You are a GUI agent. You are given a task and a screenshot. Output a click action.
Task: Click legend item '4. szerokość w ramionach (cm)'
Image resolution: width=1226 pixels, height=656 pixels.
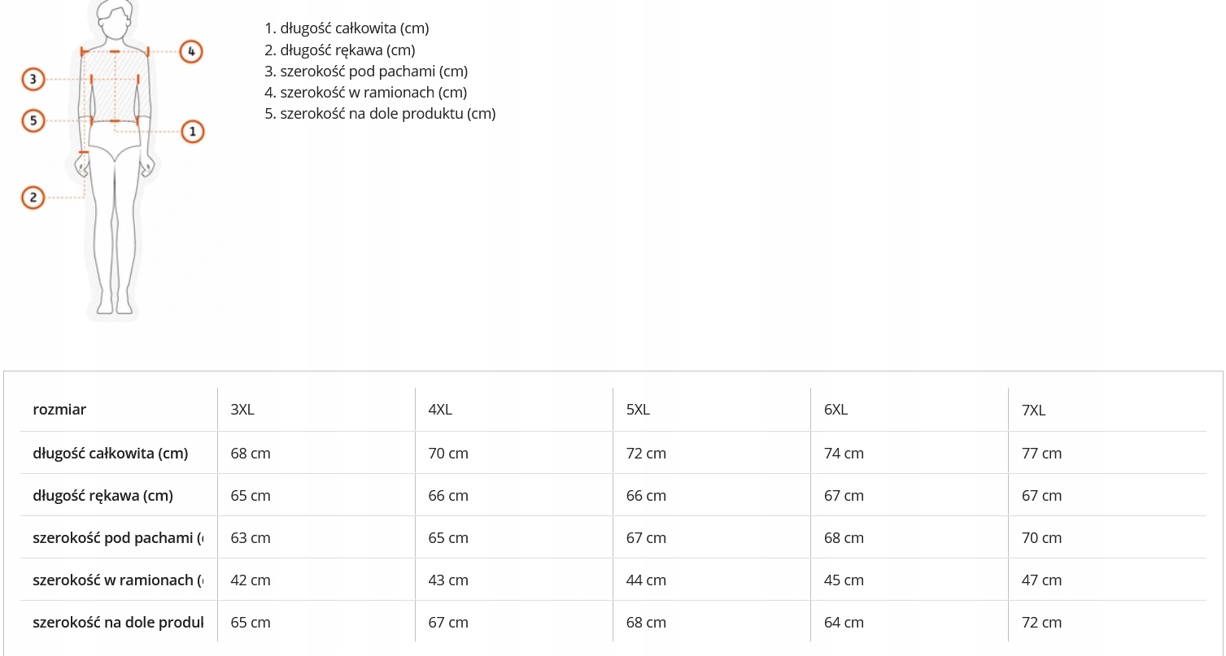point(365,93)
